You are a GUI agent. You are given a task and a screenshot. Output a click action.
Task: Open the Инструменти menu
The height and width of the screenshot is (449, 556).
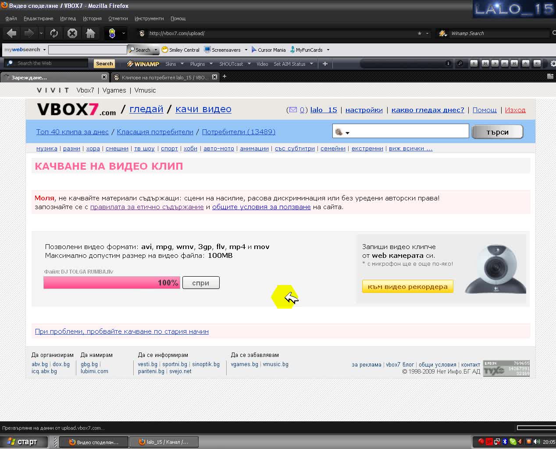point(149,18)
